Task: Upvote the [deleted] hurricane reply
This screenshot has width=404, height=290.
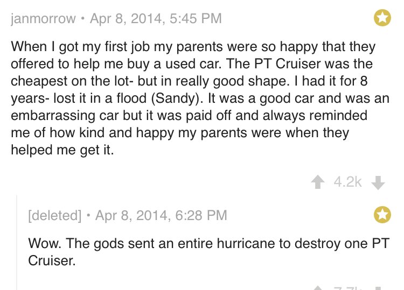Action: (x=318, y=288)
